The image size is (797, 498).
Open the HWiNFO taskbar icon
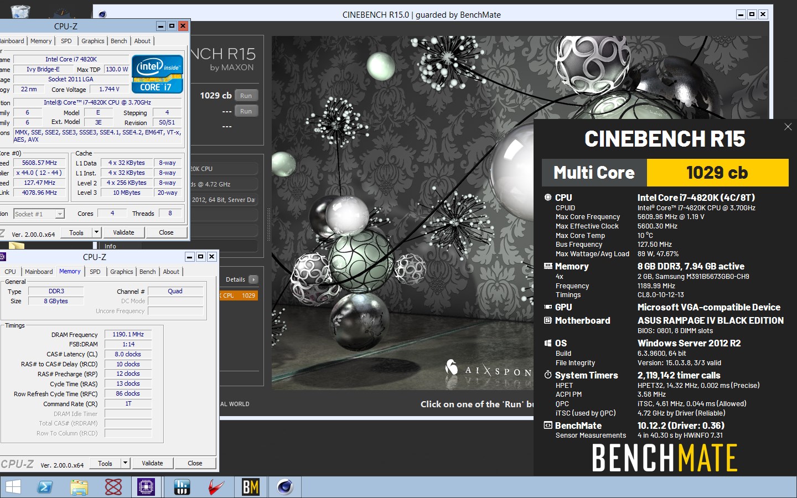[x=182, y=487]
